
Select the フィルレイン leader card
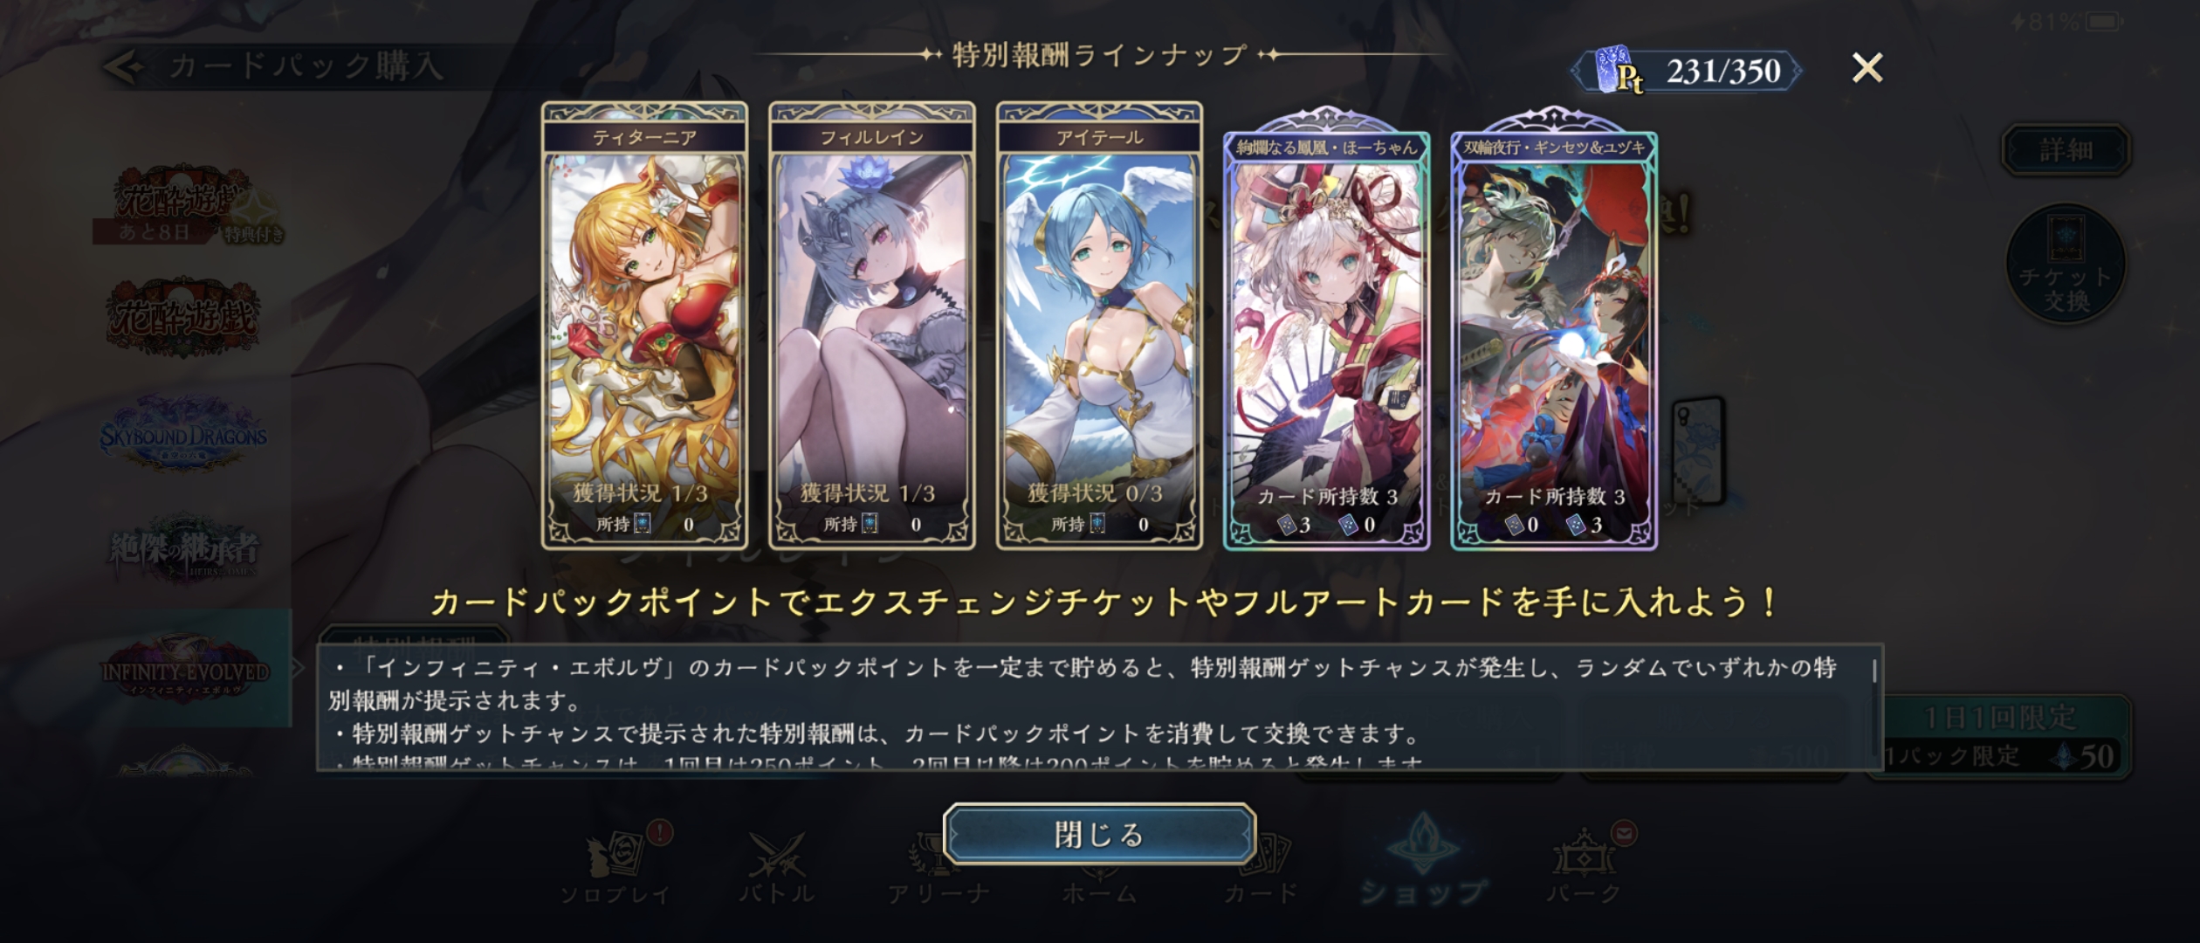[871, 326]
